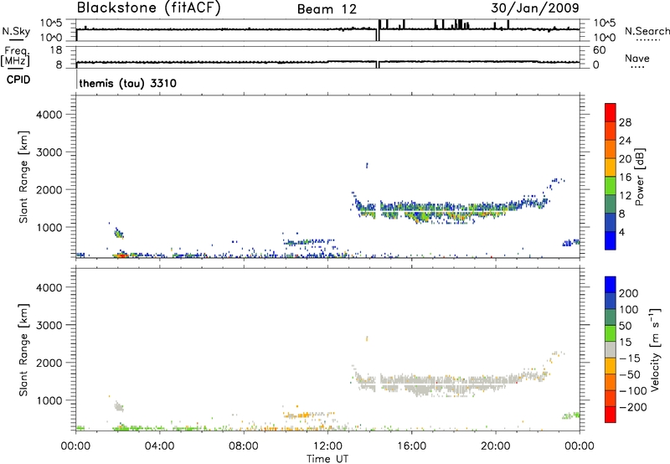Click the "Blackstone (fitACF)" plot title
Image resolution: width=670 pixels, height=464 pixels.
pyautogui.click(x=149, y=8)
